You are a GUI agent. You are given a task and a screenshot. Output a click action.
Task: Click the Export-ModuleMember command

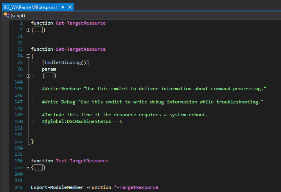click(57, 187)
